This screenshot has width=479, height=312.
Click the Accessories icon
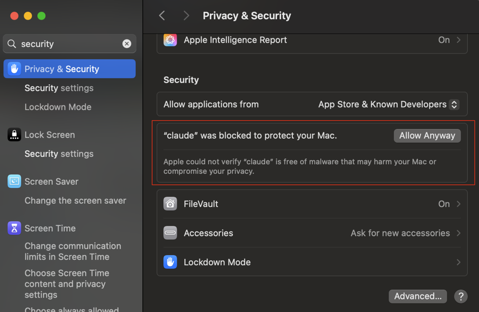(170, 233)
